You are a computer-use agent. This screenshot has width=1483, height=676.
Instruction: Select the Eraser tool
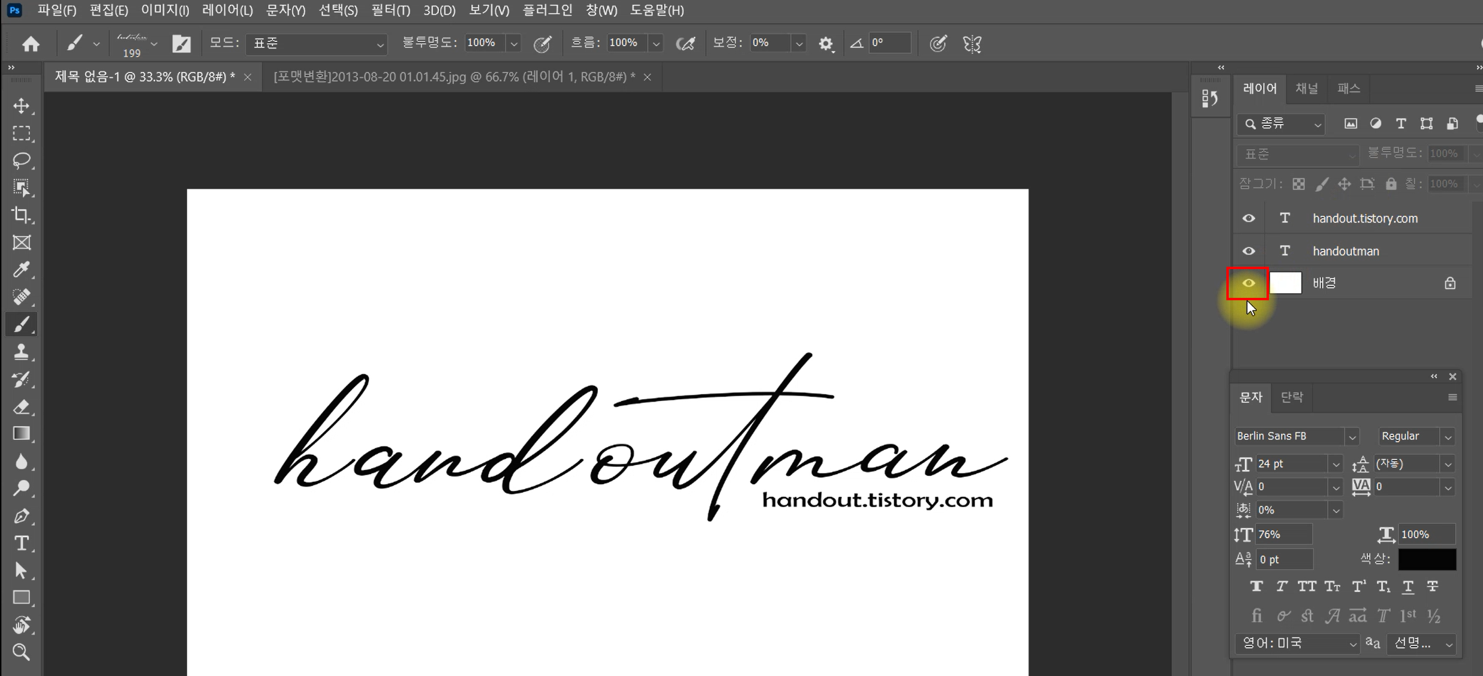click(22, 407)
